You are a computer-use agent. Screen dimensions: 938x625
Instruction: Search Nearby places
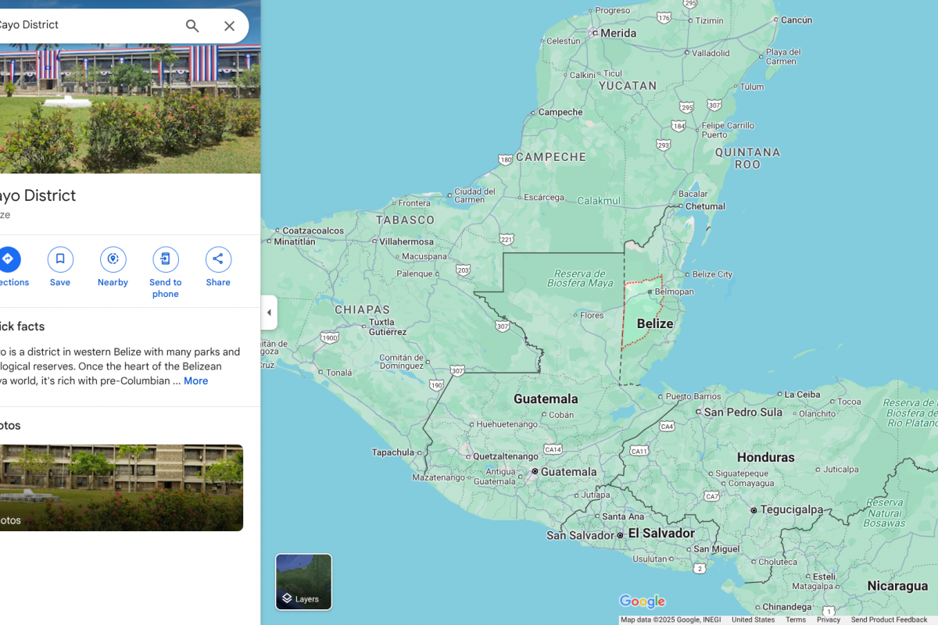pyautogui.click(x=113, y=260)
